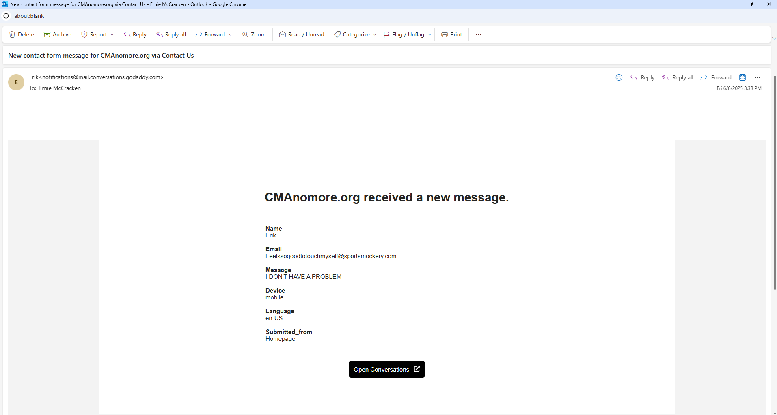Viewport: 777px width, 415px height.
Task: Open the toolbar more options ellipsis
Action: (x=479, y=34)
